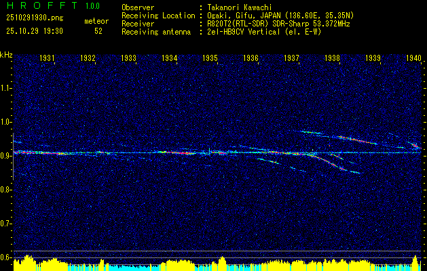Click the 1932 time axis label
Image resolution: width=427 pixels, height=271 pixels.
coord(88,58)
